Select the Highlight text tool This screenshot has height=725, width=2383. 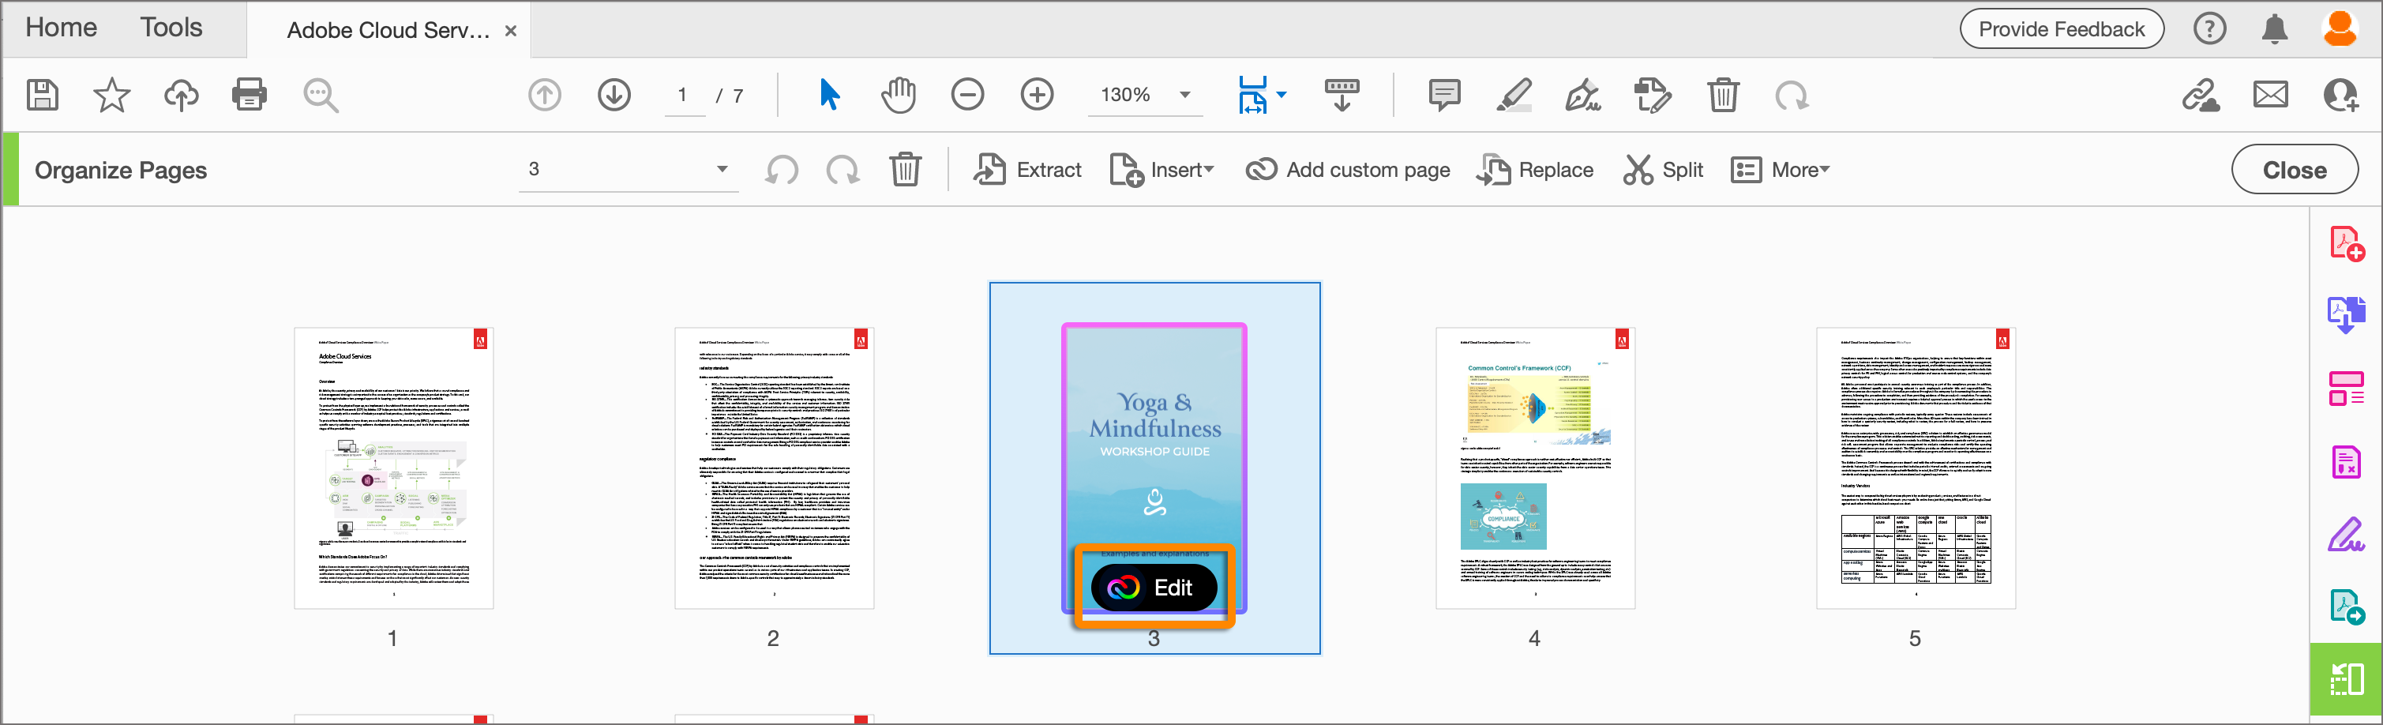[x=1514, y=94]
